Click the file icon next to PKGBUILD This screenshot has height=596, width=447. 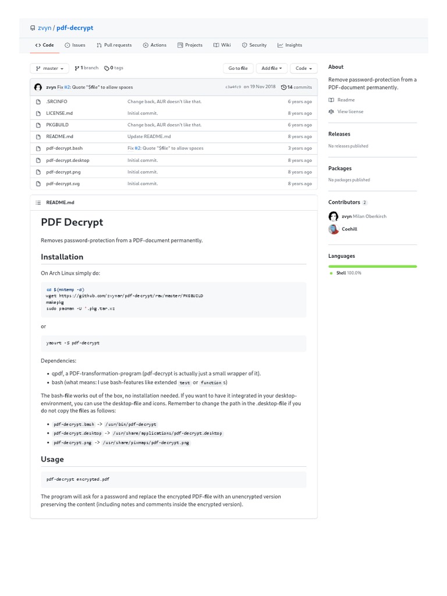pyautogui.click(x=38, y=125)
